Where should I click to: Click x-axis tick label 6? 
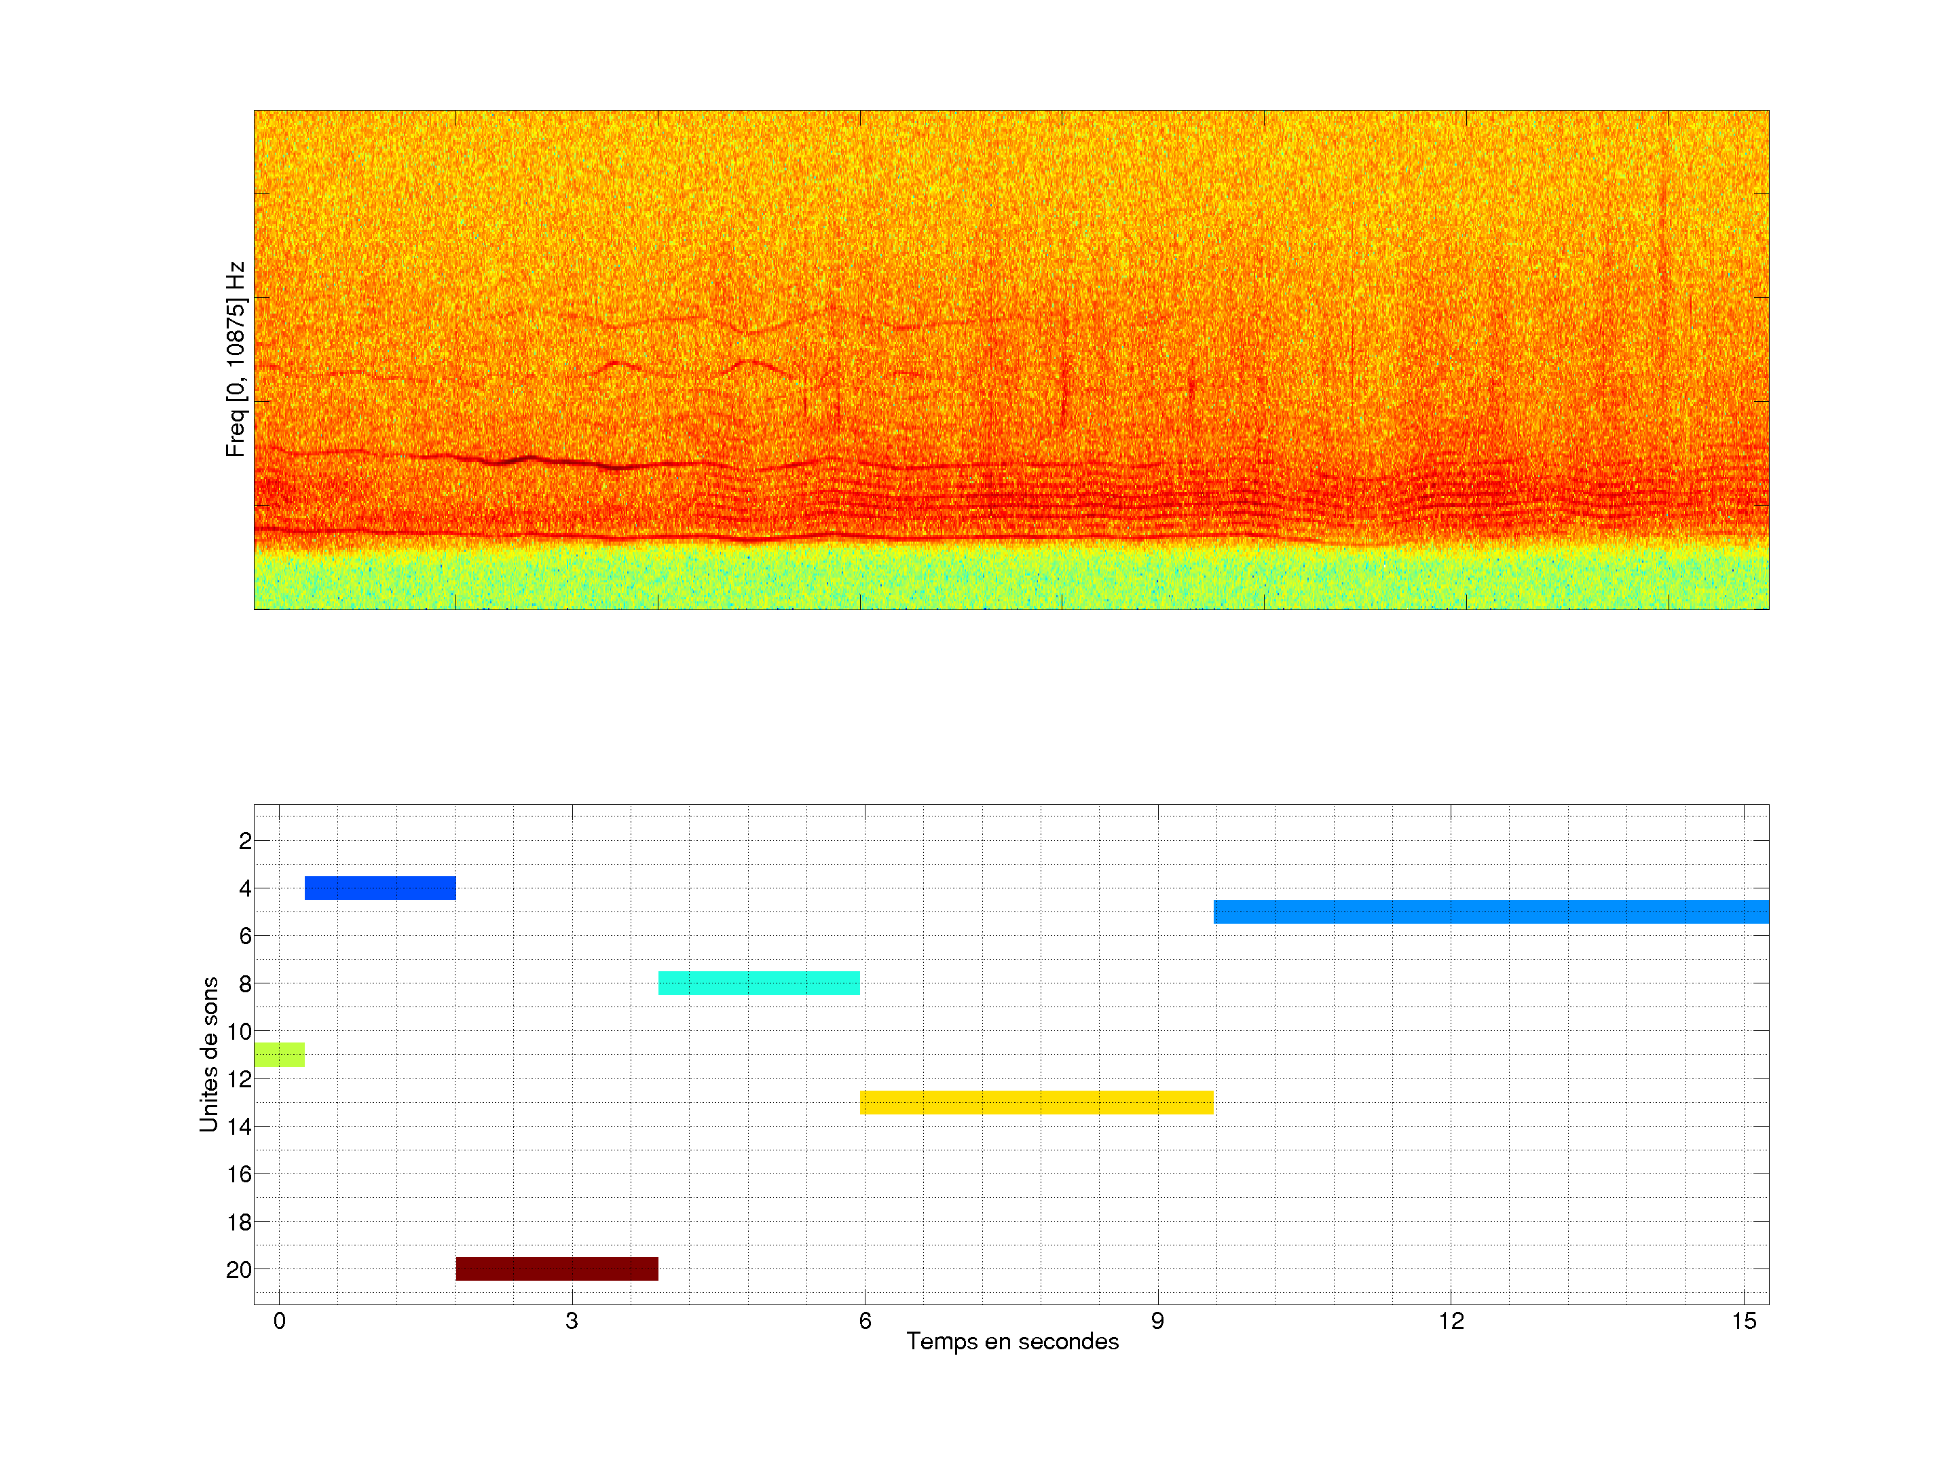864,1321
